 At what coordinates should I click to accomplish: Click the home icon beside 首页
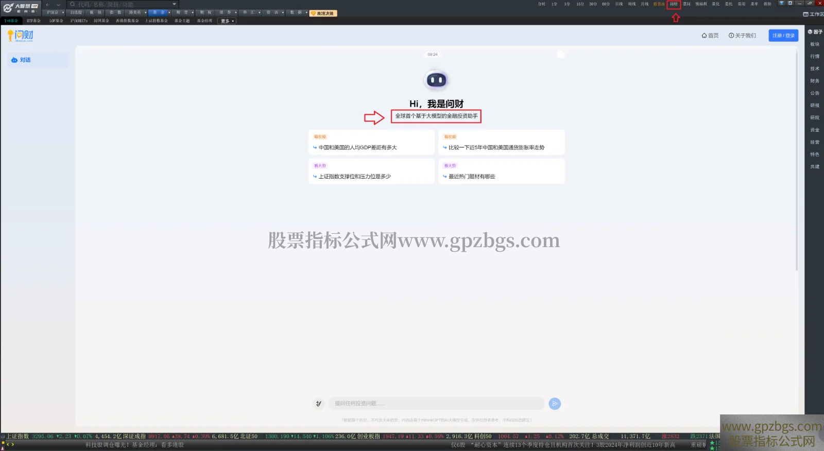click(x=704, y=36)
